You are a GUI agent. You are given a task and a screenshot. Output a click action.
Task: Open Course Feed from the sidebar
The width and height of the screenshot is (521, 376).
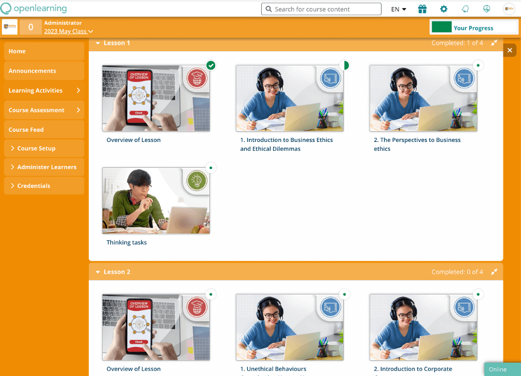(26, 129)
